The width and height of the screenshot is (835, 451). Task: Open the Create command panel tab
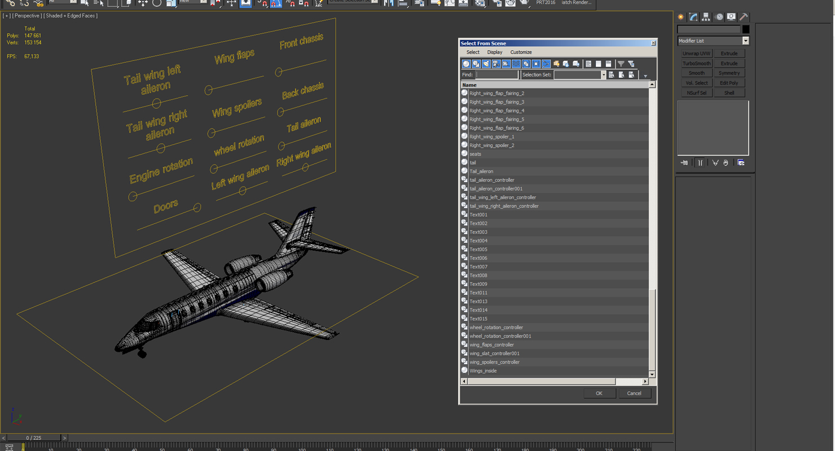[x=681, y=17]
